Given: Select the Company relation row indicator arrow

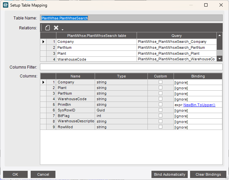Looking at the screenshot, I should (43, 42).
